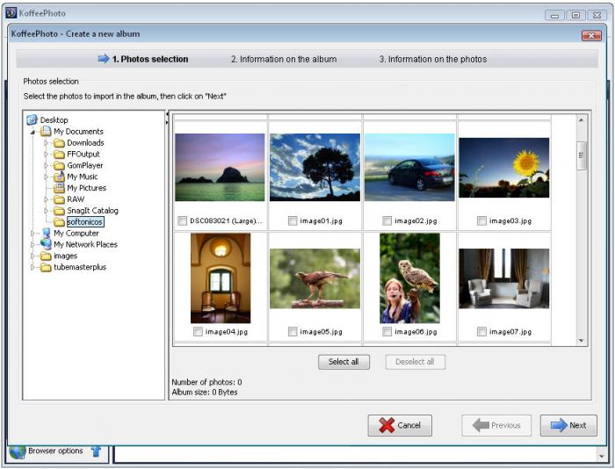615x469 pixels.
Task: Click the blue up arrow next to Browser options
Action: [96, 451]
